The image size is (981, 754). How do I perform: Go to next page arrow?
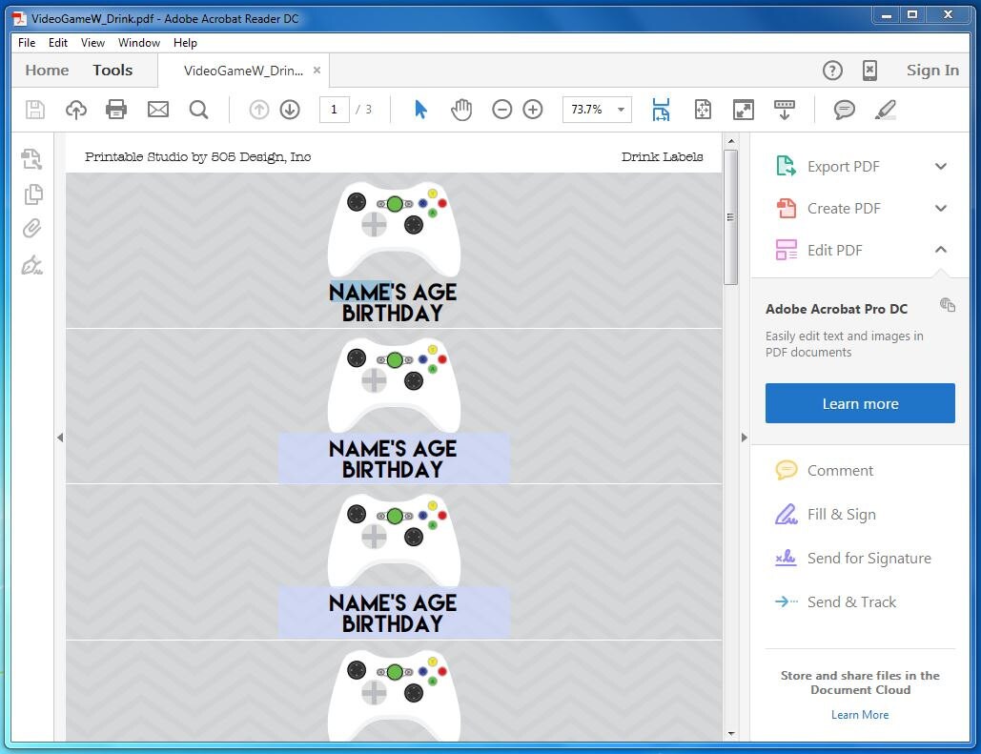[290, 110]
